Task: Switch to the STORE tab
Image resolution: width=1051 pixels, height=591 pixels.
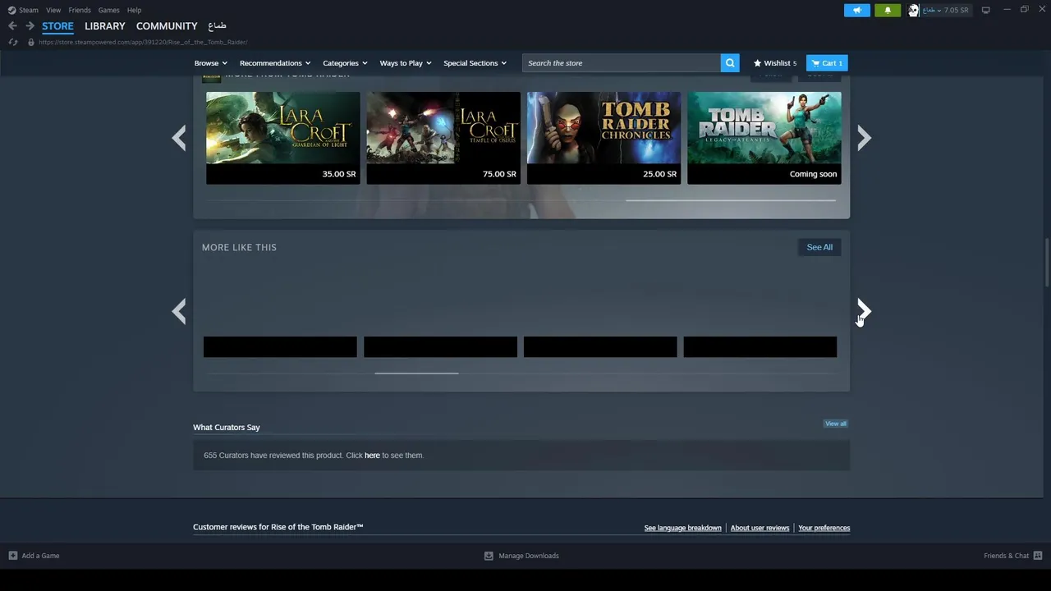Action: [x=57, y=26]
